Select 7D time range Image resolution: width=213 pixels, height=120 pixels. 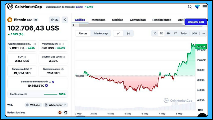[161, 33]
